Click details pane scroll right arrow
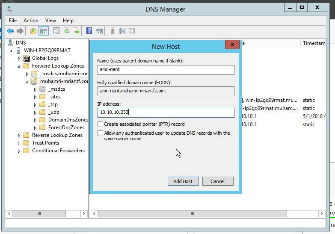This screenshot has width=335, height=234. [322, 213]
